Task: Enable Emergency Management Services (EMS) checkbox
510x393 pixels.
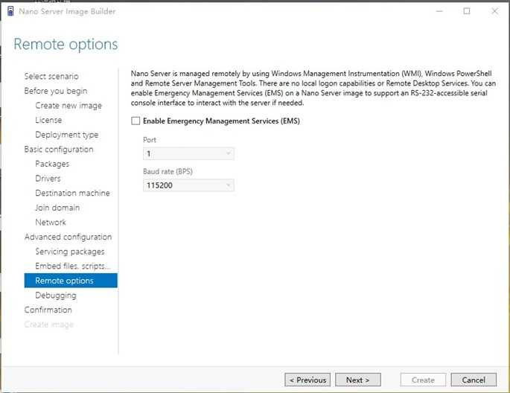Action: [x=136, y=121]
